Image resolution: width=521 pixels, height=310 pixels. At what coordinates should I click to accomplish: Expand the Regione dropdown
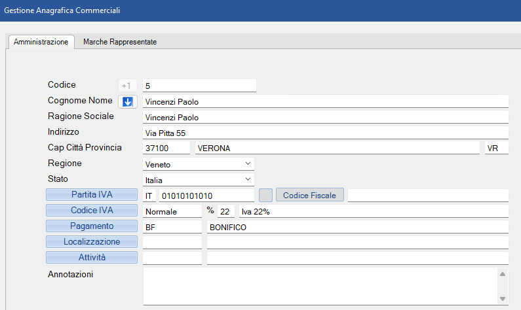(248, 164)
